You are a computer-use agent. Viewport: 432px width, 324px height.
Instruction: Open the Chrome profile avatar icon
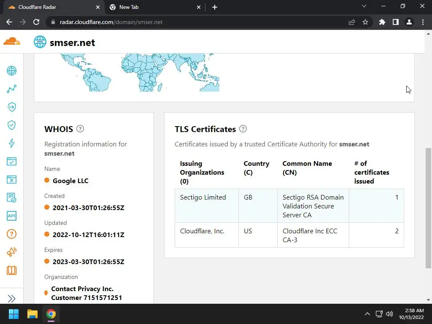[409, 22]
